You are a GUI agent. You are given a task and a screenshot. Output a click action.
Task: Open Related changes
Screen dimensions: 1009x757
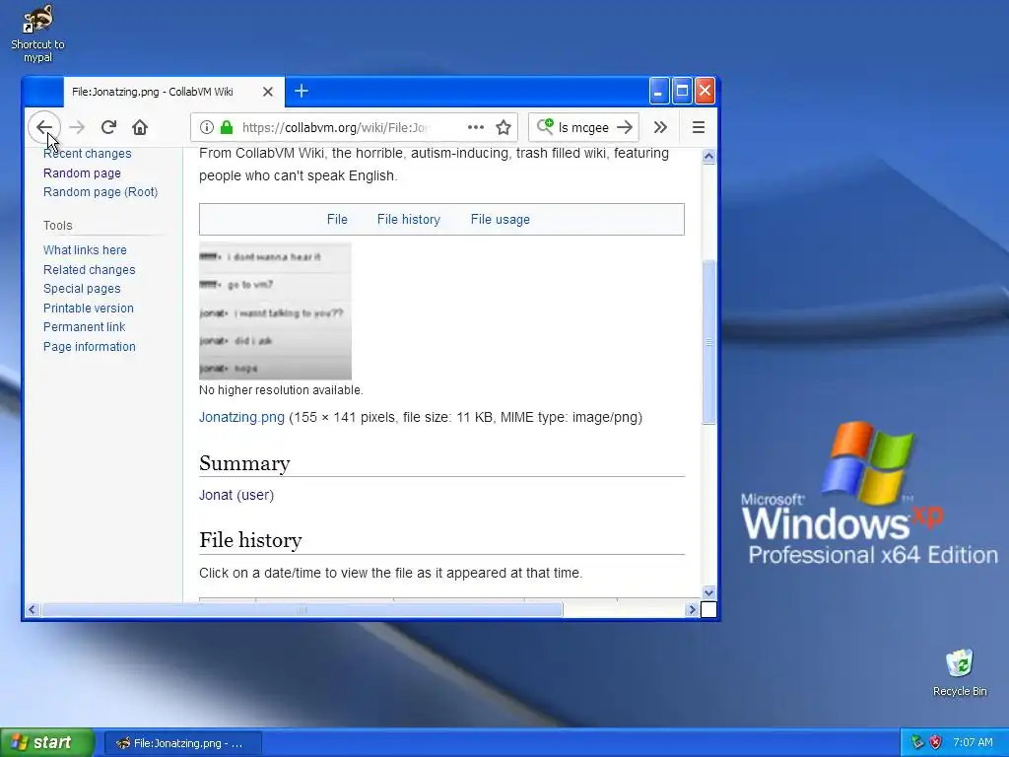(90, 270)
